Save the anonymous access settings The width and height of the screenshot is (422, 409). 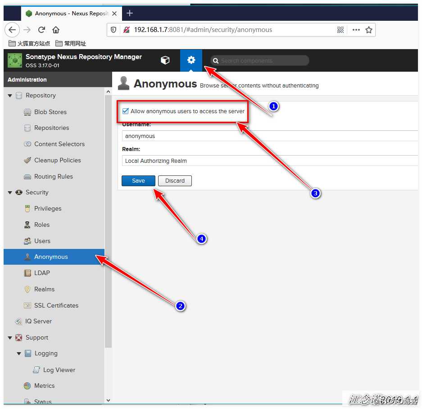click(138, 181)
